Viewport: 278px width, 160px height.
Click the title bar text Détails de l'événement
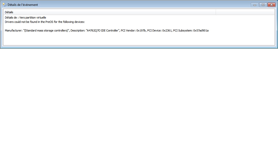tap(23, 5)
